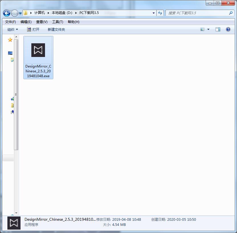Click the 应用程序 type label
Viewport: 237px width, 233px height.
coord(31,225)
